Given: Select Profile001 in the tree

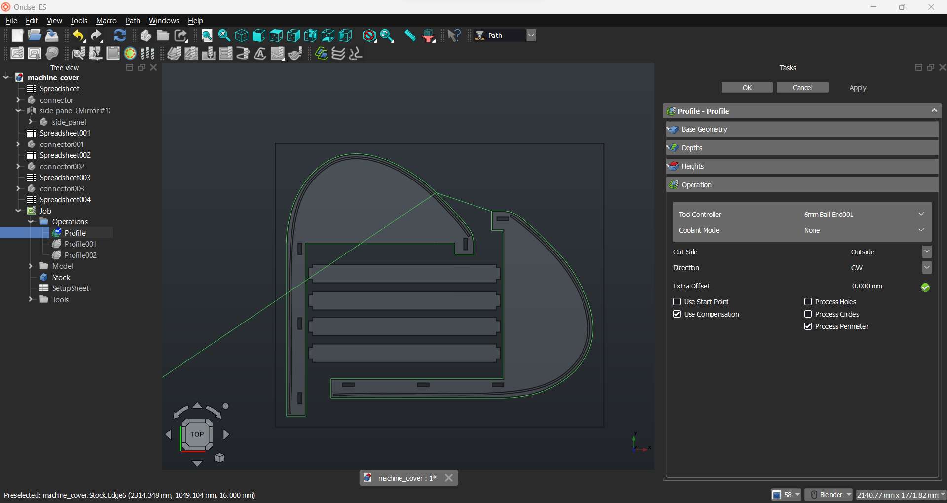Looking at the screenshot, I should point(80,244).
